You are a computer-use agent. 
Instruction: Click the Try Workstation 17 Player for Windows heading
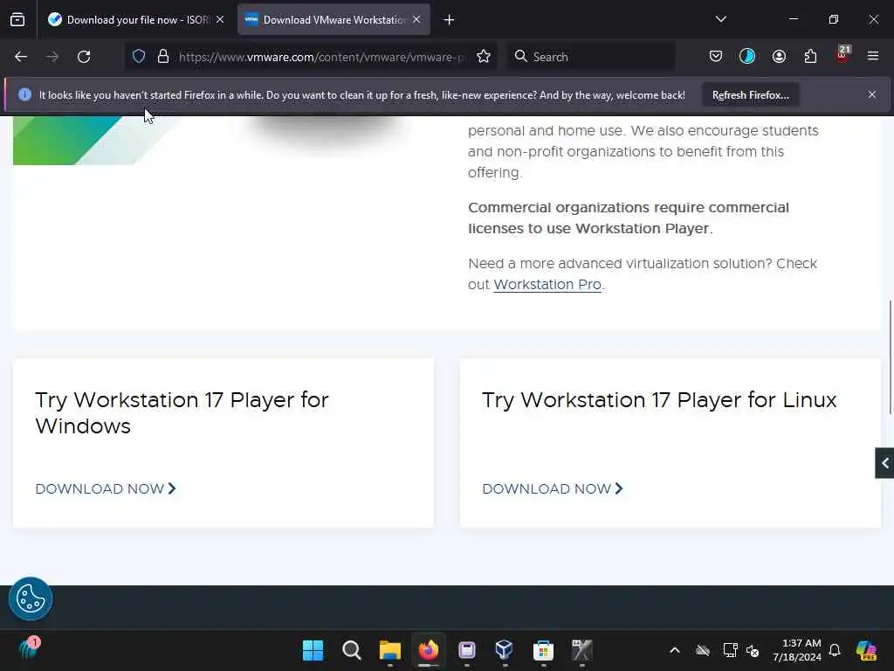pyautogui.click(x=182, y=413)
